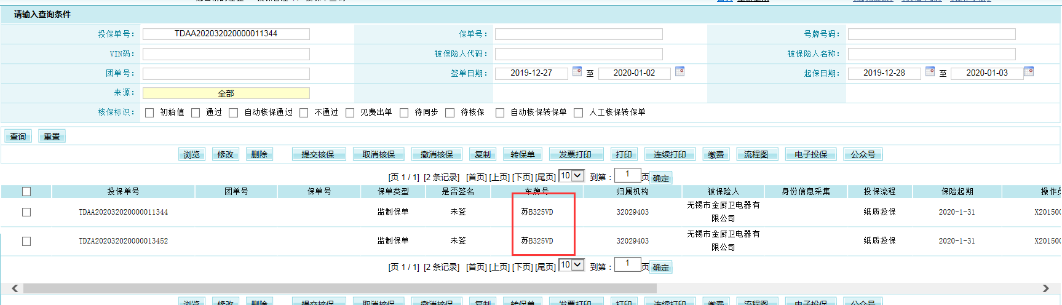Go to 尾页 in upper pagination
This screenshot has height=305, width=1062.
(545, 177)
